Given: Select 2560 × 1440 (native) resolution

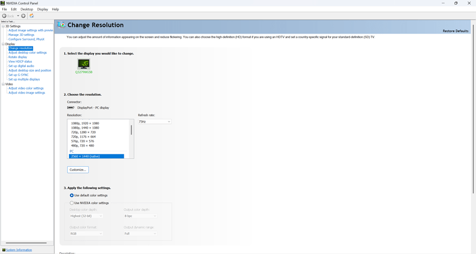Looking at the screenshot, I should pos(96,156).
